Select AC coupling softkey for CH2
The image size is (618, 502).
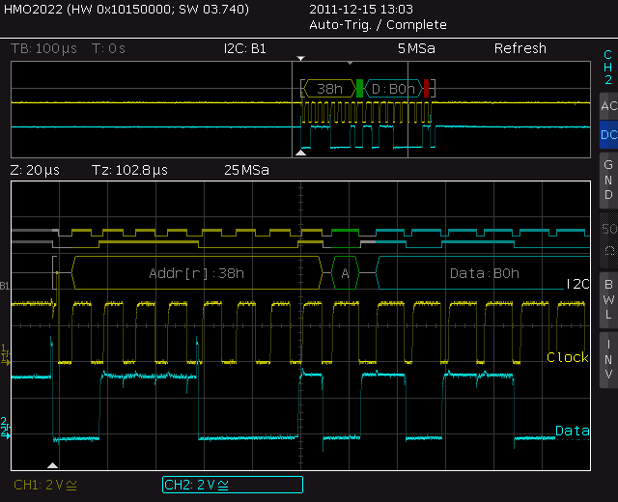(x=609, y=106)
